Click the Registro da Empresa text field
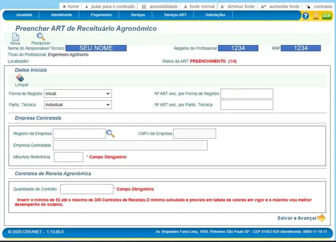This screenshot has width=336, height=242. tap(79, 134)
